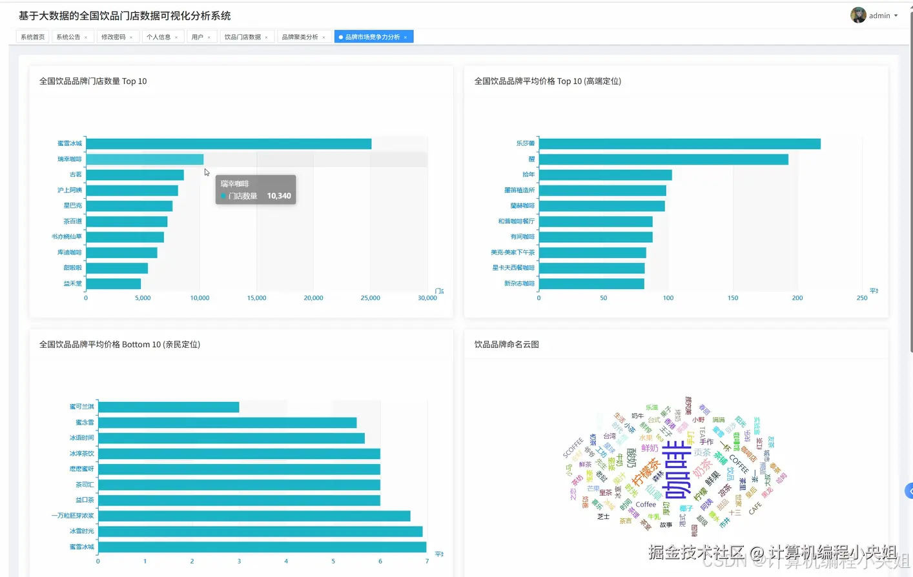Close the 个人信息 tab via x icon
The image size is (913, 577).
pyautogui.click(x=176, y=37)
